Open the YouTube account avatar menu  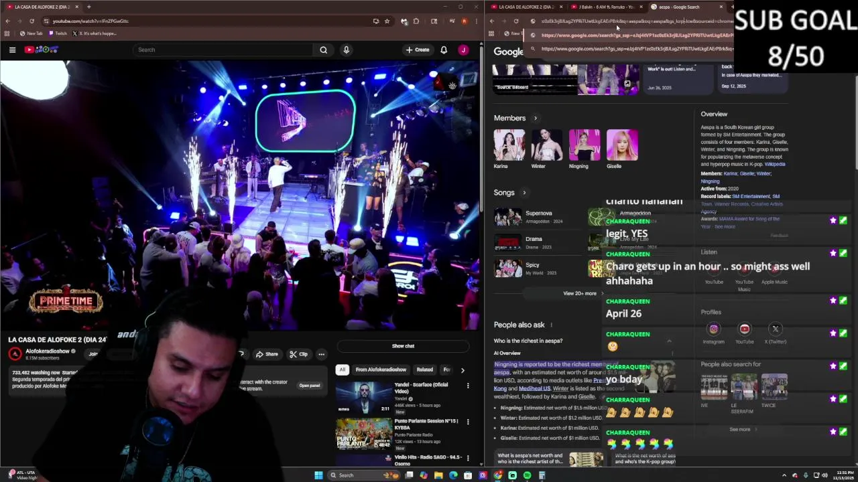[463, 50]
